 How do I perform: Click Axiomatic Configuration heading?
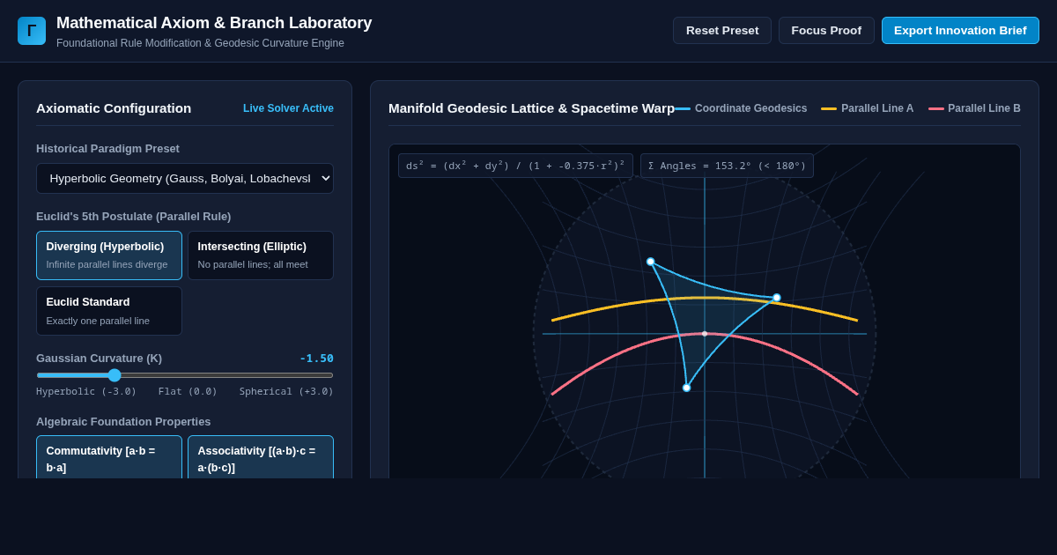click(x=114, y=108)
